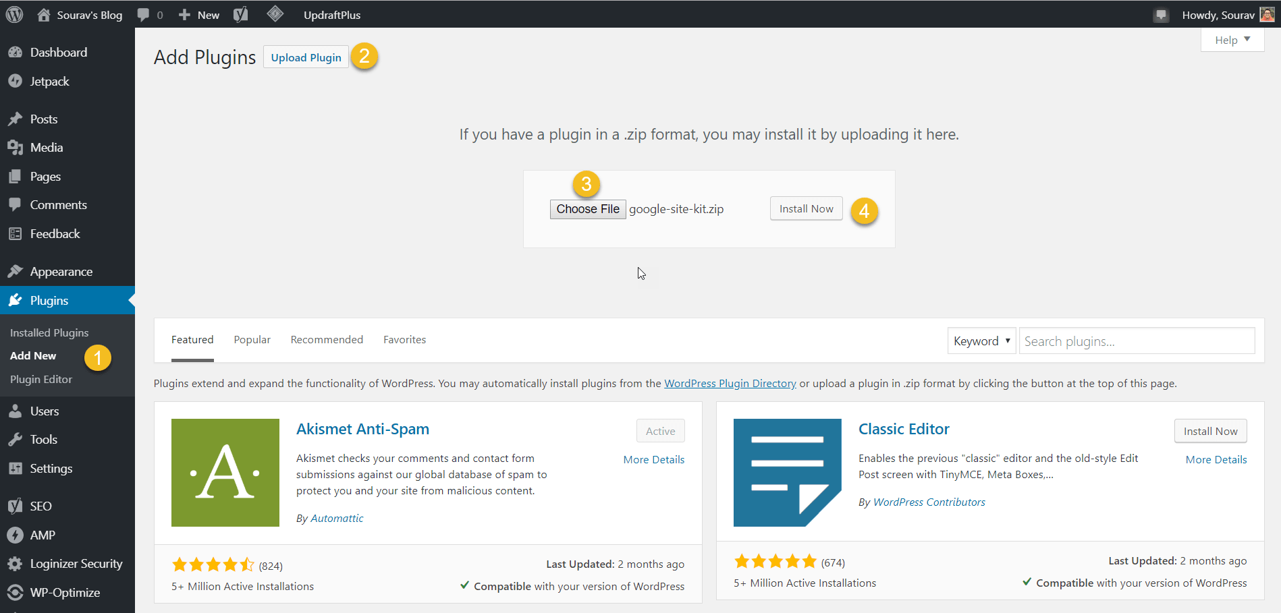Viewport: 1281px width, 613px height.
Task: Switch to the Favorites tab
Action: 405,340
